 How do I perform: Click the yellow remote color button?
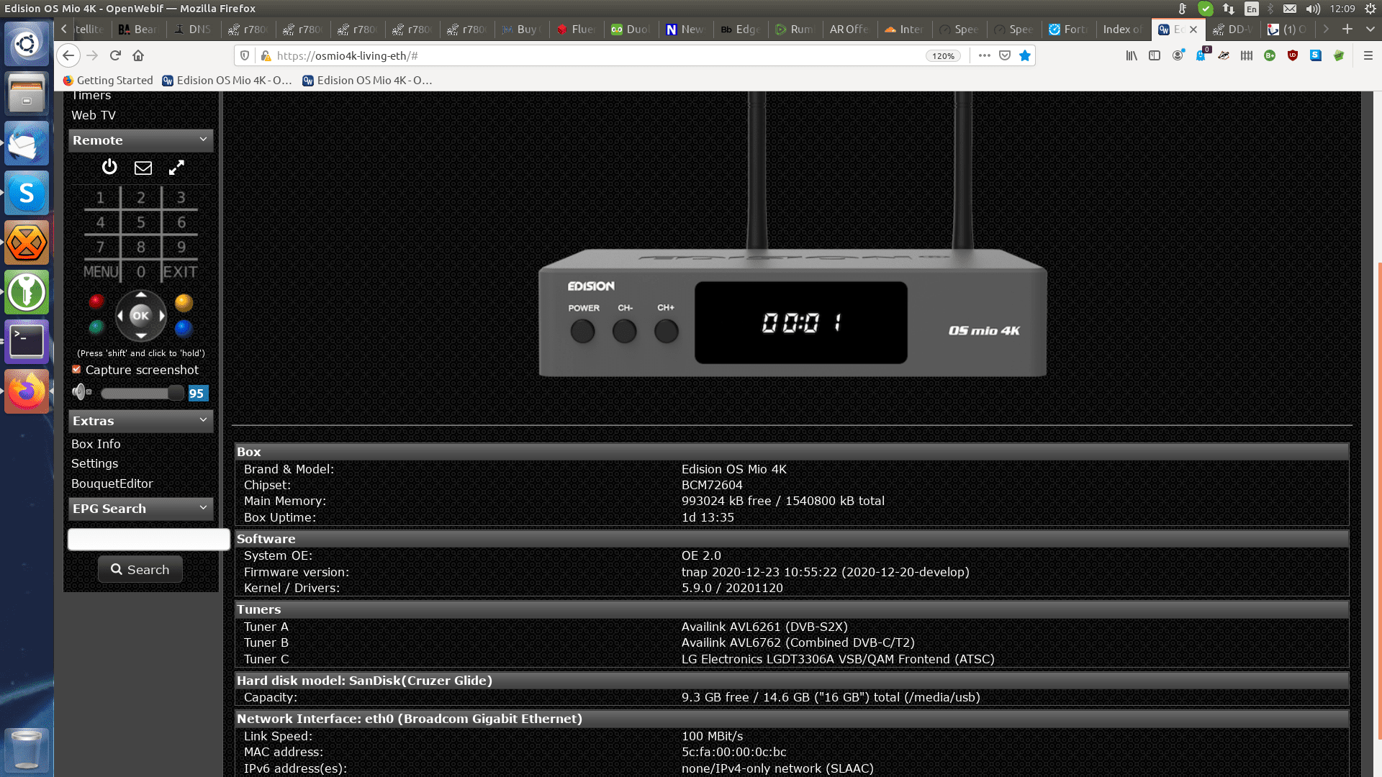[x=184, y=302]
